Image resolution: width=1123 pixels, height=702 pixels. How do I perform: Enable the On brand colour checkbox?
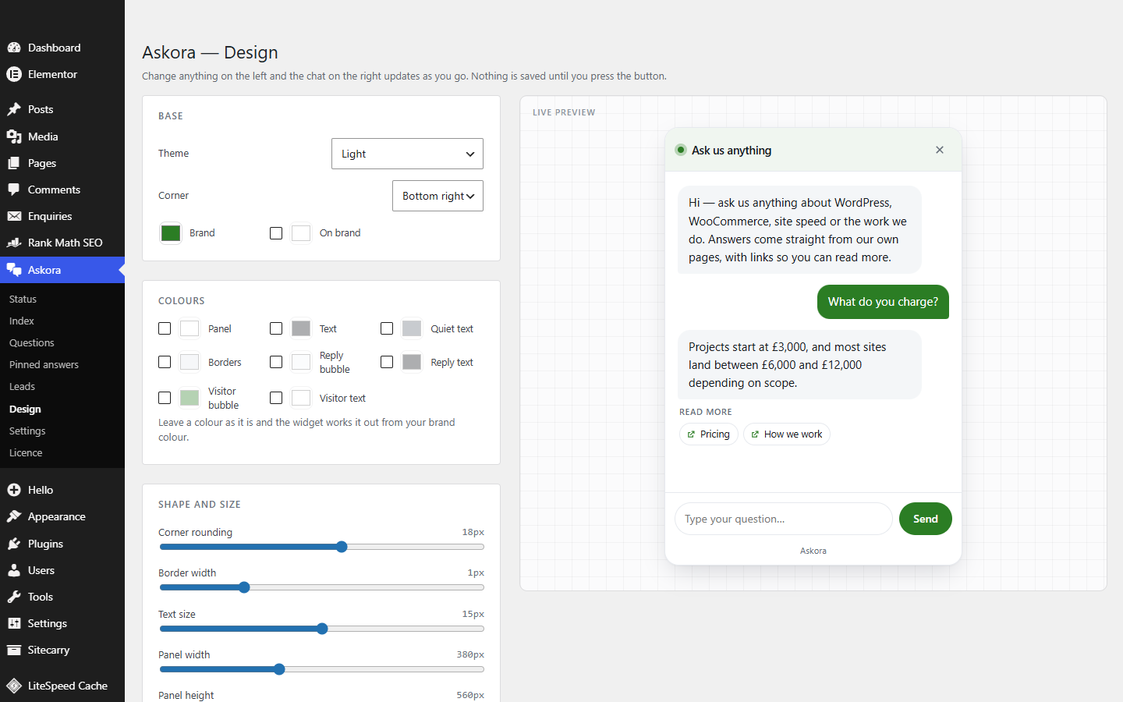[276, 233]
